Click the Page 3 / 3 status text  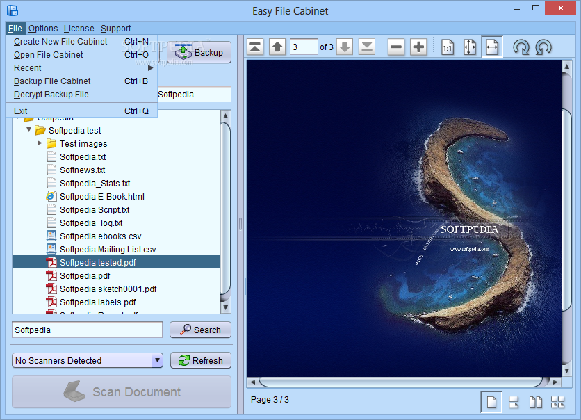point(270,400)
